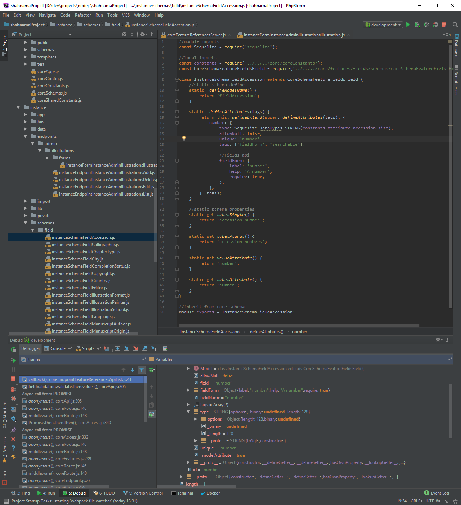This screenshot has height=505, width=461.
Task: Open the Refactor menu
Action: pos(83,15)
